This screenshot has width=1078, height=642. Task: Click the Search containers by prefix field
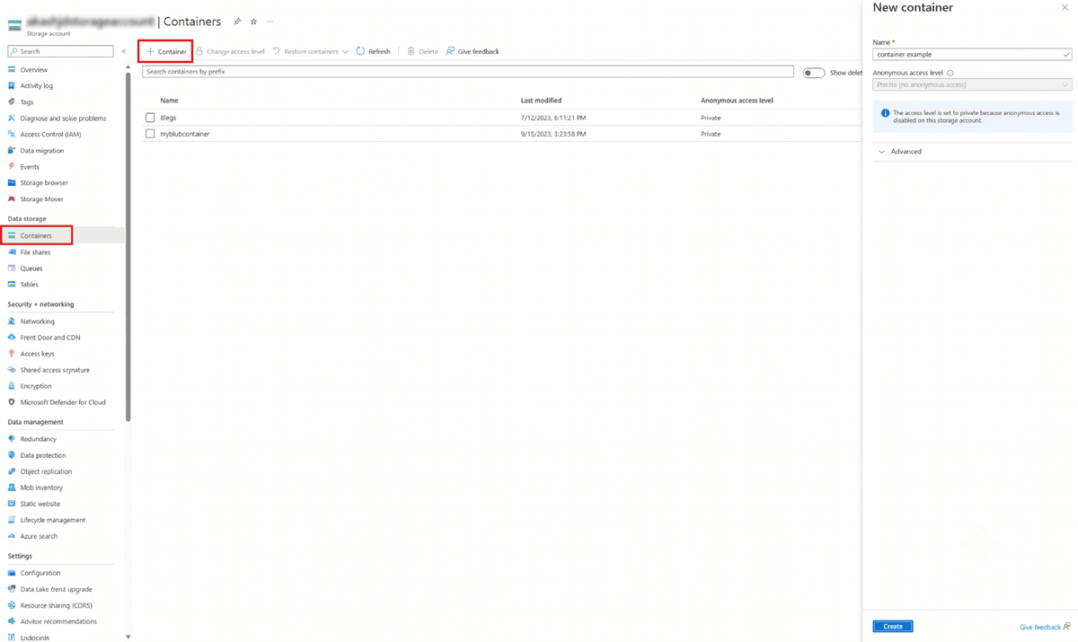point(468,71)
